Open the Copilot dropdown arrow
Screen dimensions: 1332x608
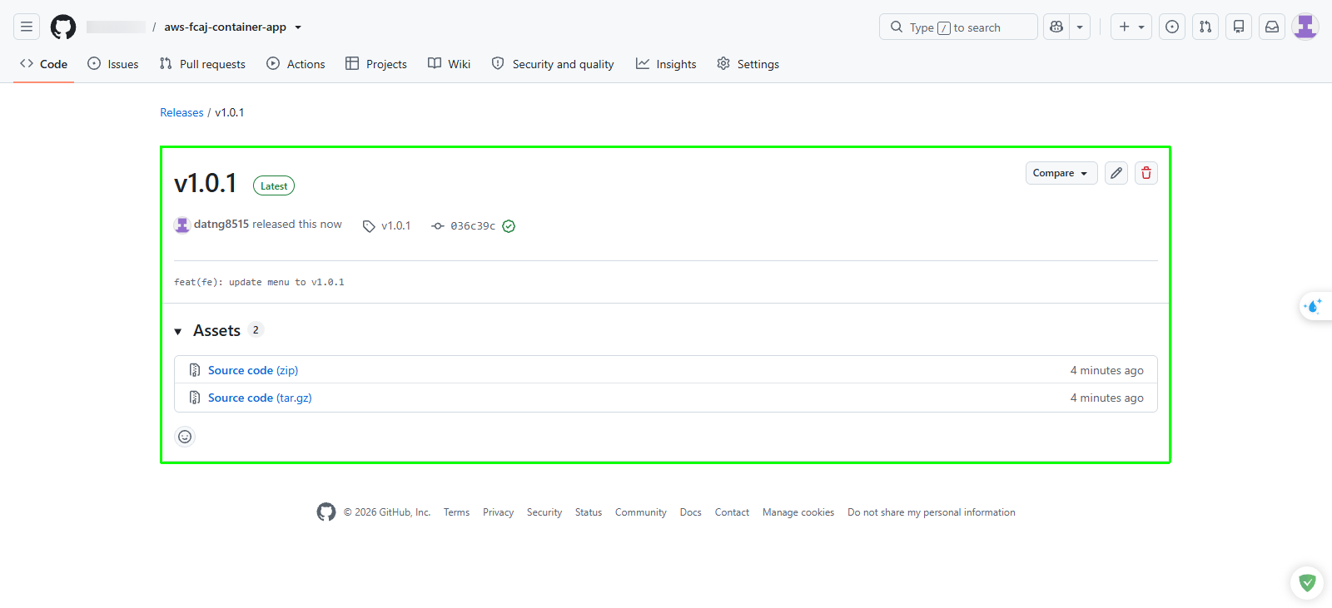tap(1080, 27)
